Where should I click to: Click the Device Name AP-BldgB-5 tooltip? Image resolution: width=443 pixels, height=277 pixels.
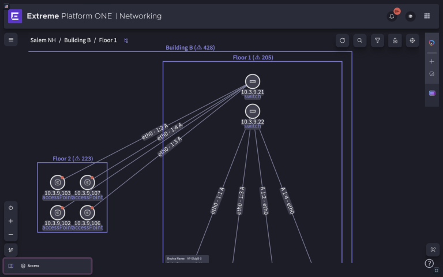(187, 259)
